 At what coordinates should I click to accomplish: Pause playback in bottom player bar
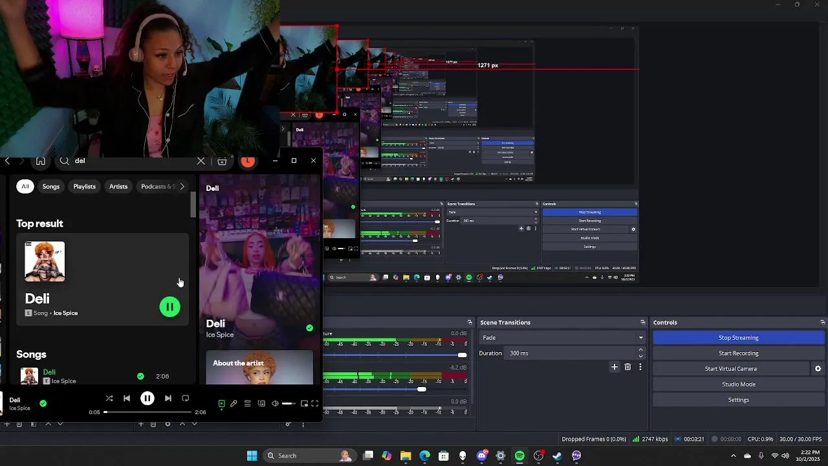coord(147,398)
